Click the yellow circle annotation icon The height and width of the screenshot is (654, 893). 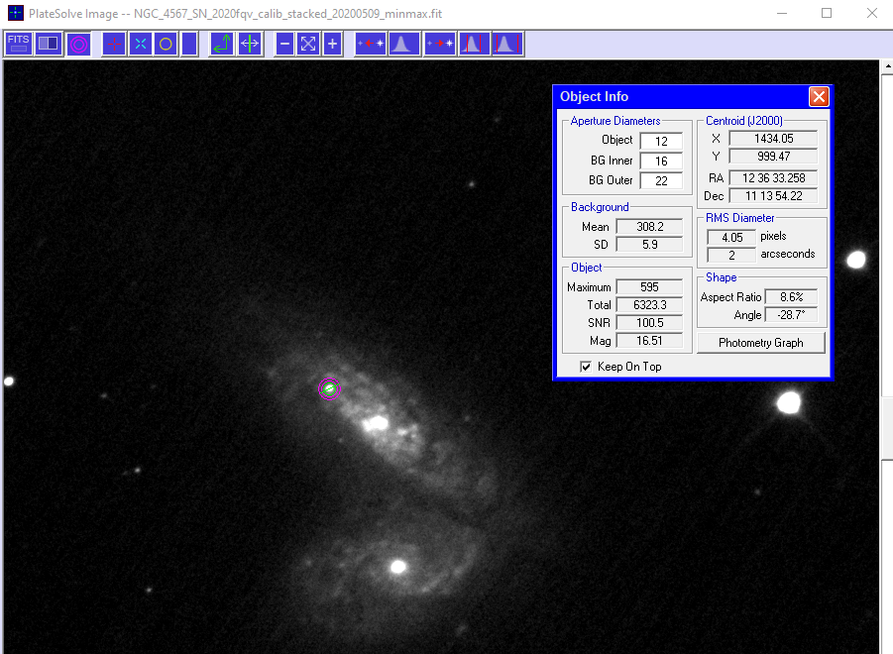click(166, 44)
